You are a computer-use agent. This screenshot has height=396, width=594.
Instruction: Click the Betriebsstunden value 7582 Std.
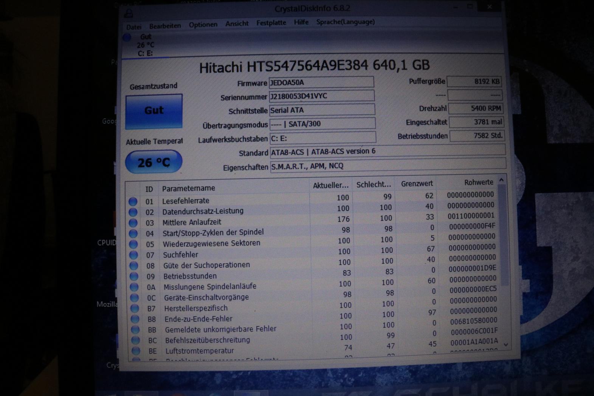coord(477,136)
